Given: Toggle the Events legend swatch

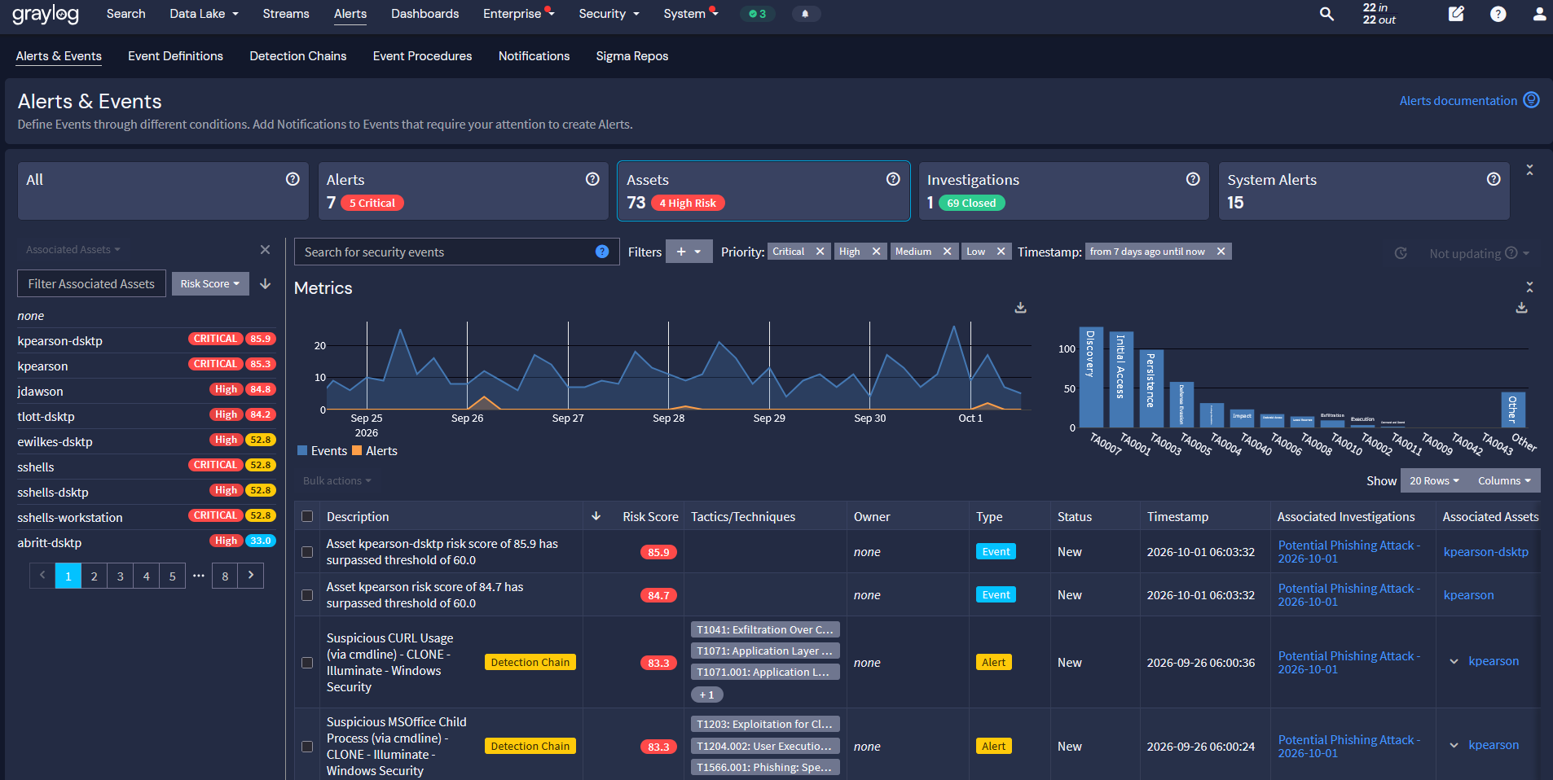Looking at the screenshot, I should click(302, 450).
